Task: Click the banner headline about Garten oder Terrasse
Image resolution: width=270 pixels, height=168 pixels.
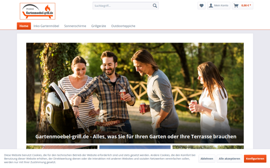Action: point(136,137)
